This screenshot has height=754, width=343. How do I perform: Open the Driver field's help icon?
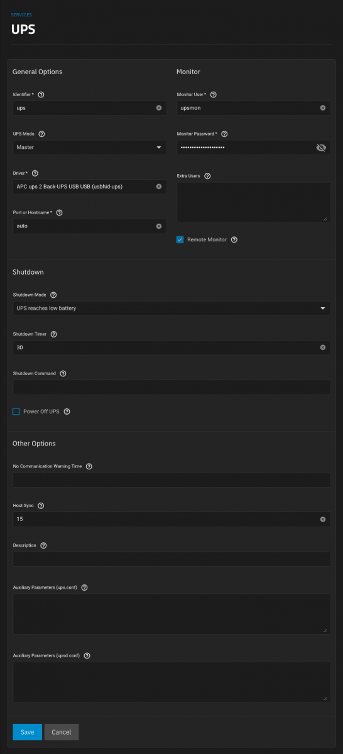click(35, 173)
